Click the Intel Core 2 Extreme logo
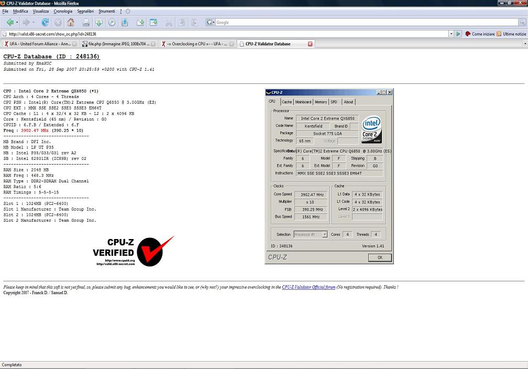 372,129
